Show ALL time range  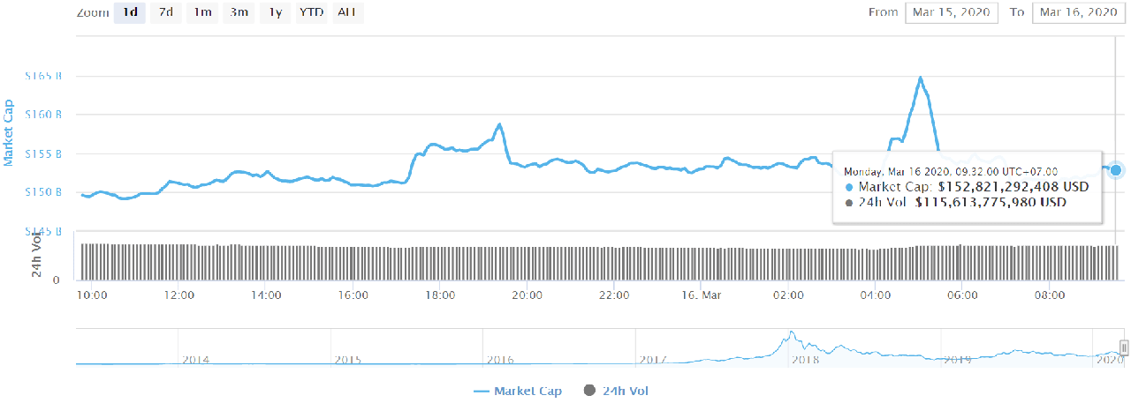pyautogui.click(x=348, y=12)
